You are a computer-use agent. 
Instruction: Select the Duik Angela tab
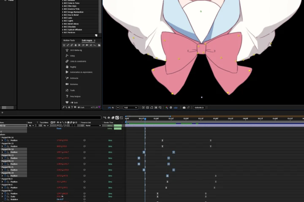click(x=87, y=40)
